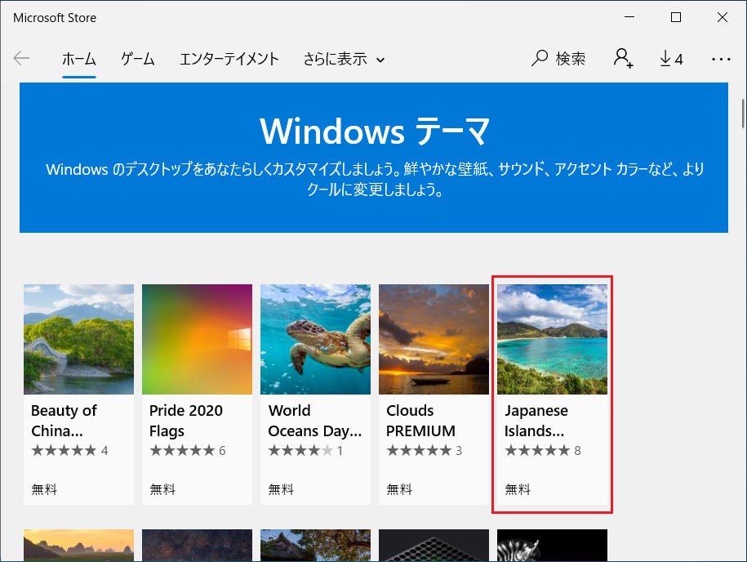Click the 検索 search button
Viewport: 747px width, 562px height.
point(558,59)
